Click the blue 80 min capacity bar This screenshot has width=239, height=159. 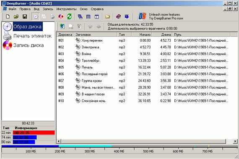click(x=24, y=142)
